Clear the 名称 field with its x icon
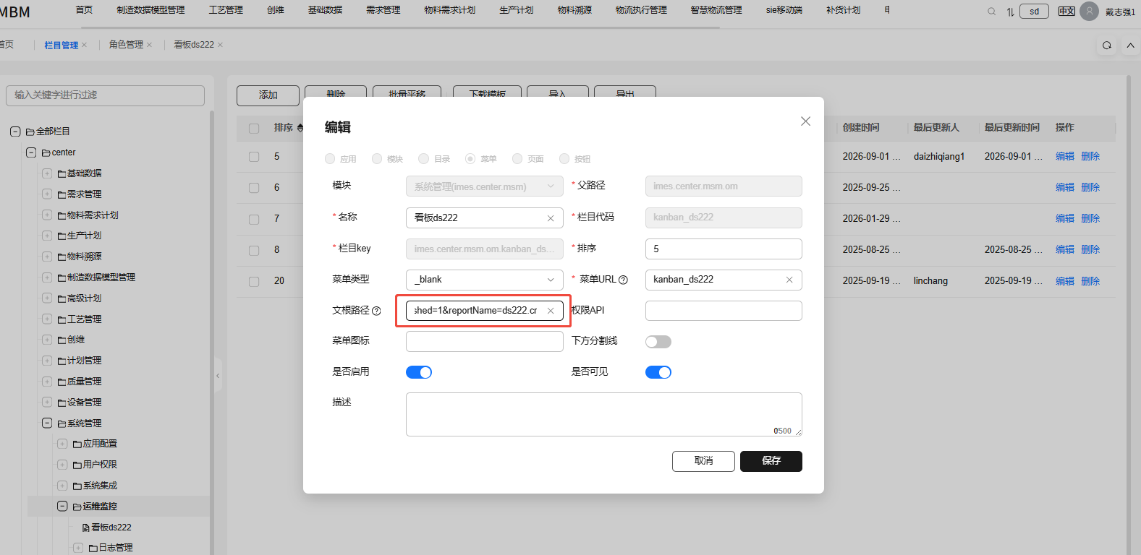This screenshot has width=1141, height=555. click(x=551, y=218)
